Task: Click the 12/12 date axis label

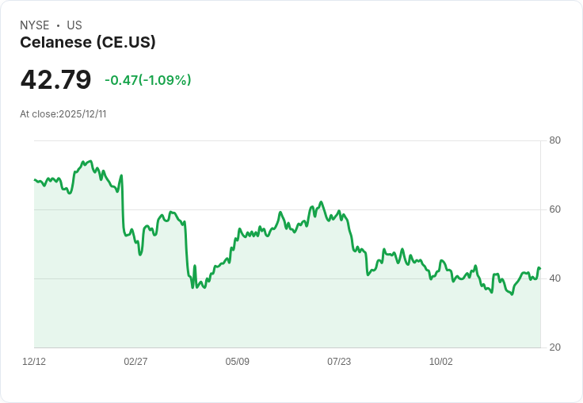Action: (x=34, y=362)
